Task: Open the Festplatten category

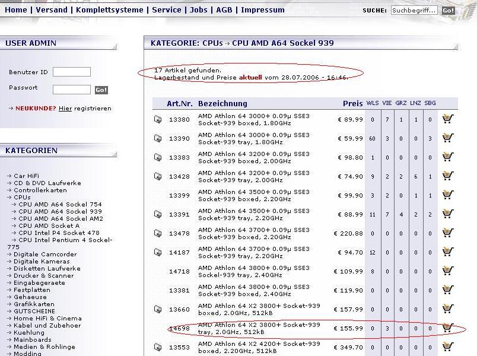Action: point(32,290)
